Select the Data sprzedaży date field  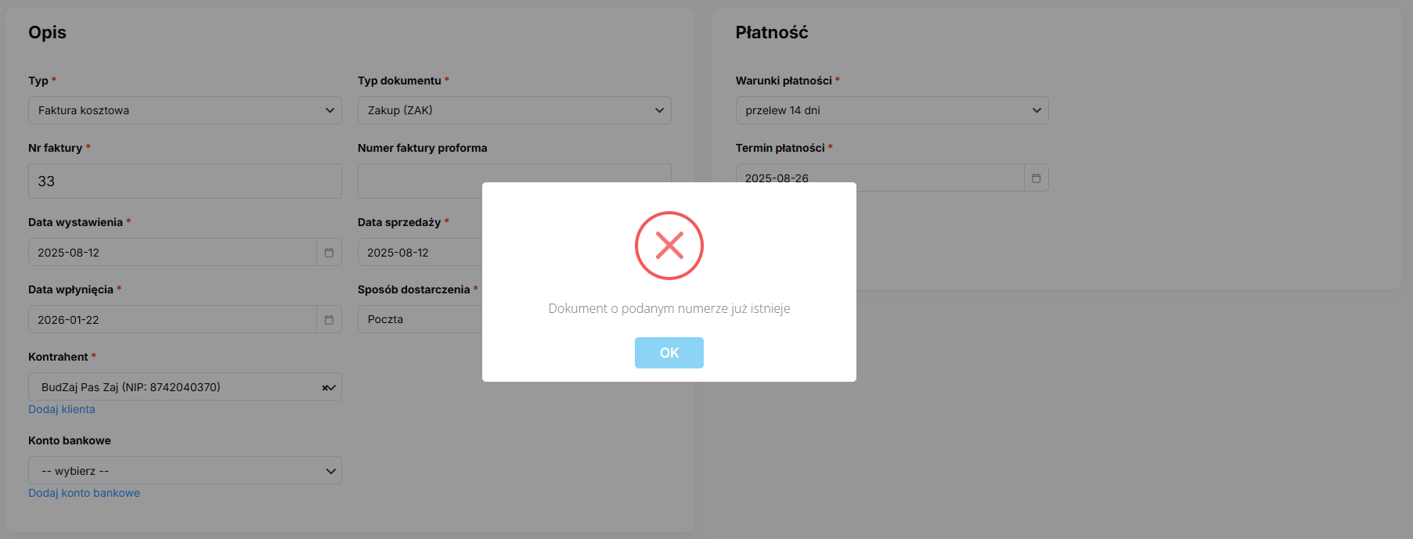(420, 253)
